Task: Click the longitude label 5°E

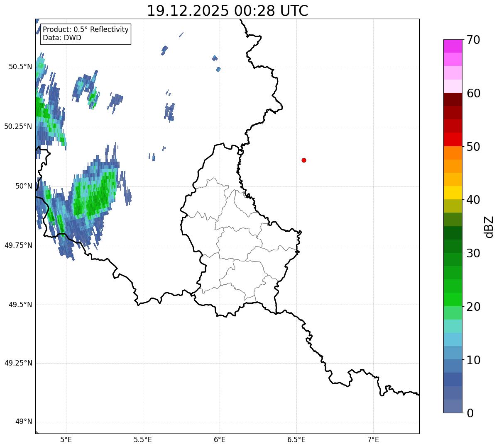Action: [x=66, y=439]
